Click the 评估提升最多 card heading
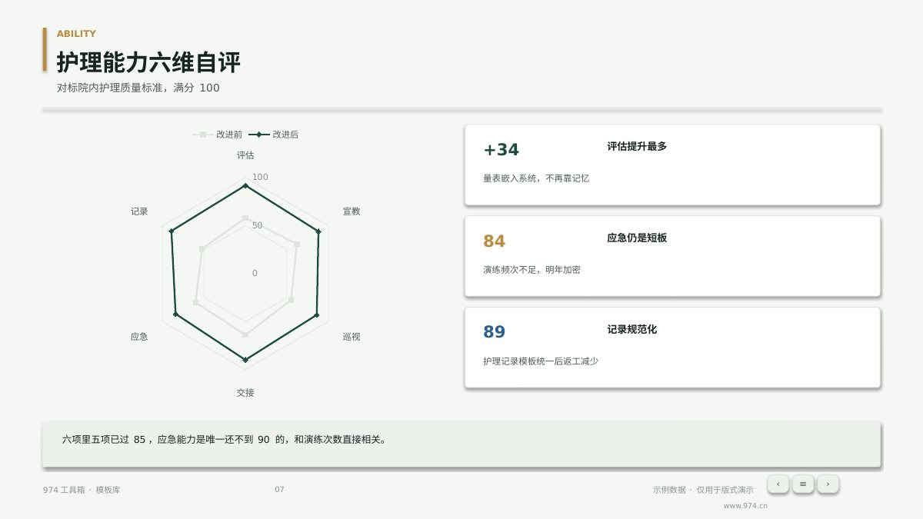This screenshot has width=923, height=519. pos(637,146)
